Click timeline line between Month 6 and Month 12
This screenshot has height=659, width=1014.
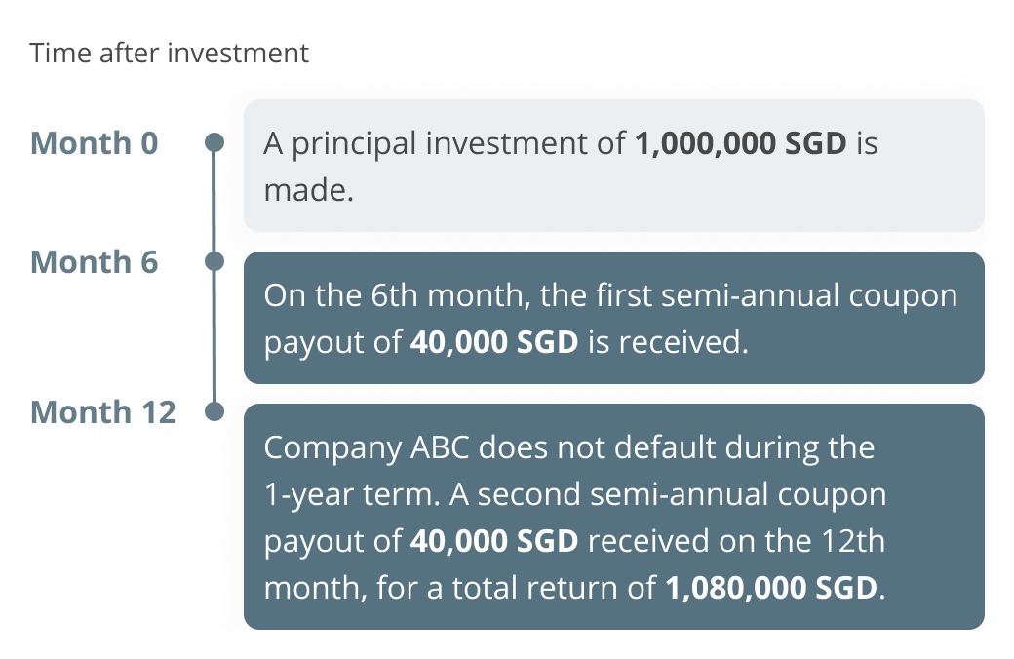[214, 336]
